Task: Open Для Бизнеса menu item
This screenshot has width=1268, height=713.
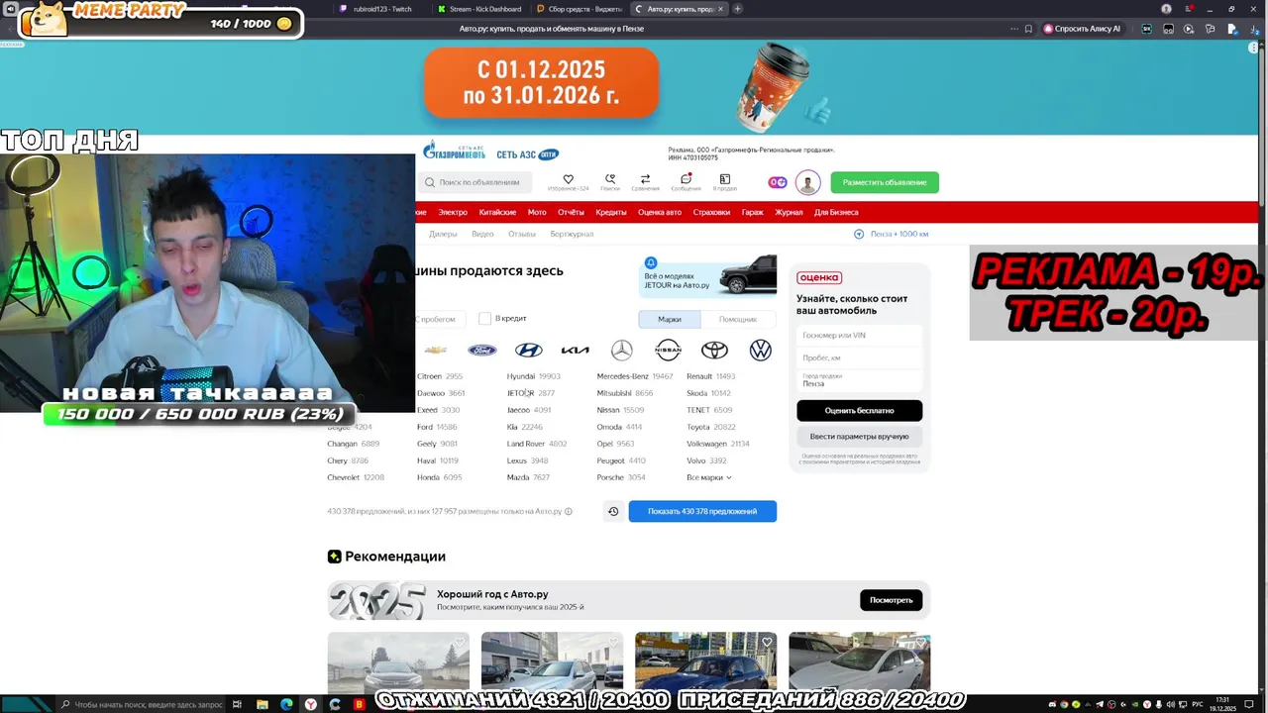Action: coord(836,212)
